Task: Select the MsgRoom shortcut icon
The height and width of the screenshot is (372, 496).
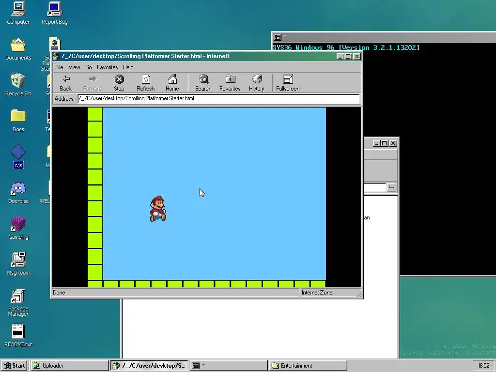Action: tap(18, 264)
